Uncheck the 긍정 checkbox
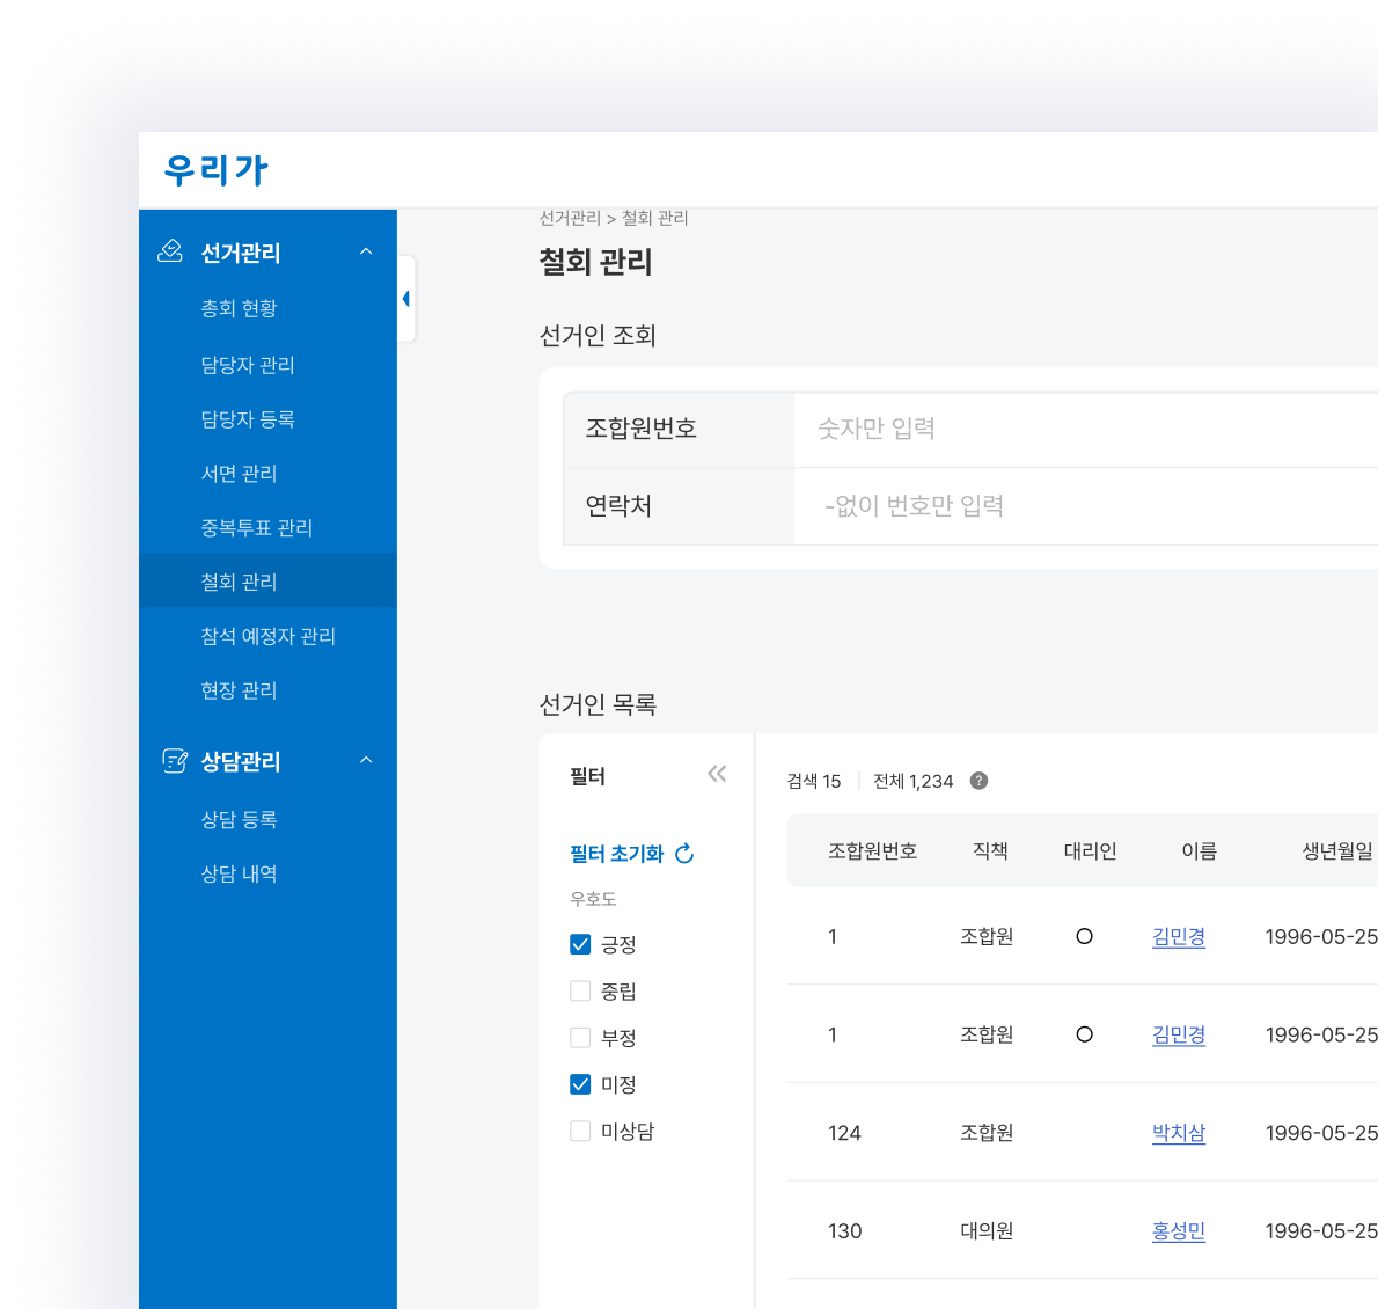Image resolution: width=1378 pixels, height=1309 pixels. (x=580, y=944)
